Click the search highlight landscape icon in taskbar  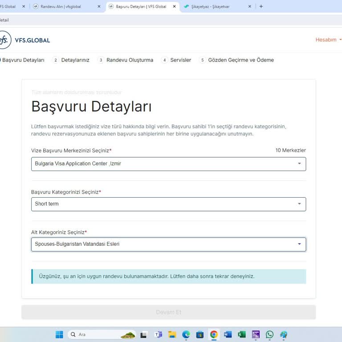(x=128, y=335)
